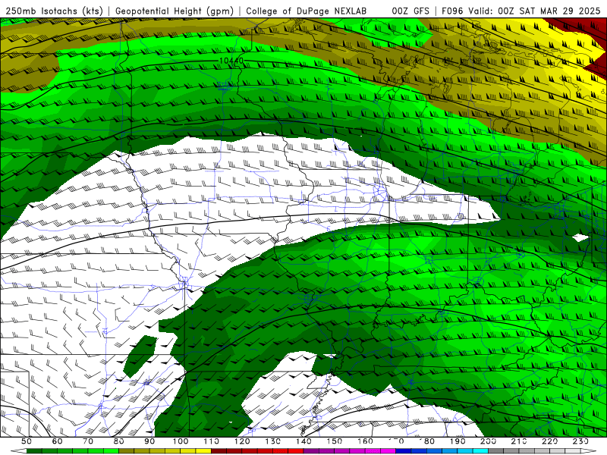The width and height of the screenshot is (607, 455).
Task: Pick the dark gray legend swatch at 200
Action: (496, 451)
